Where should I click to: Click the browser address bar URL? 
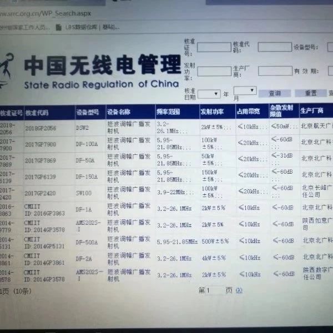[x=46, y=13]
